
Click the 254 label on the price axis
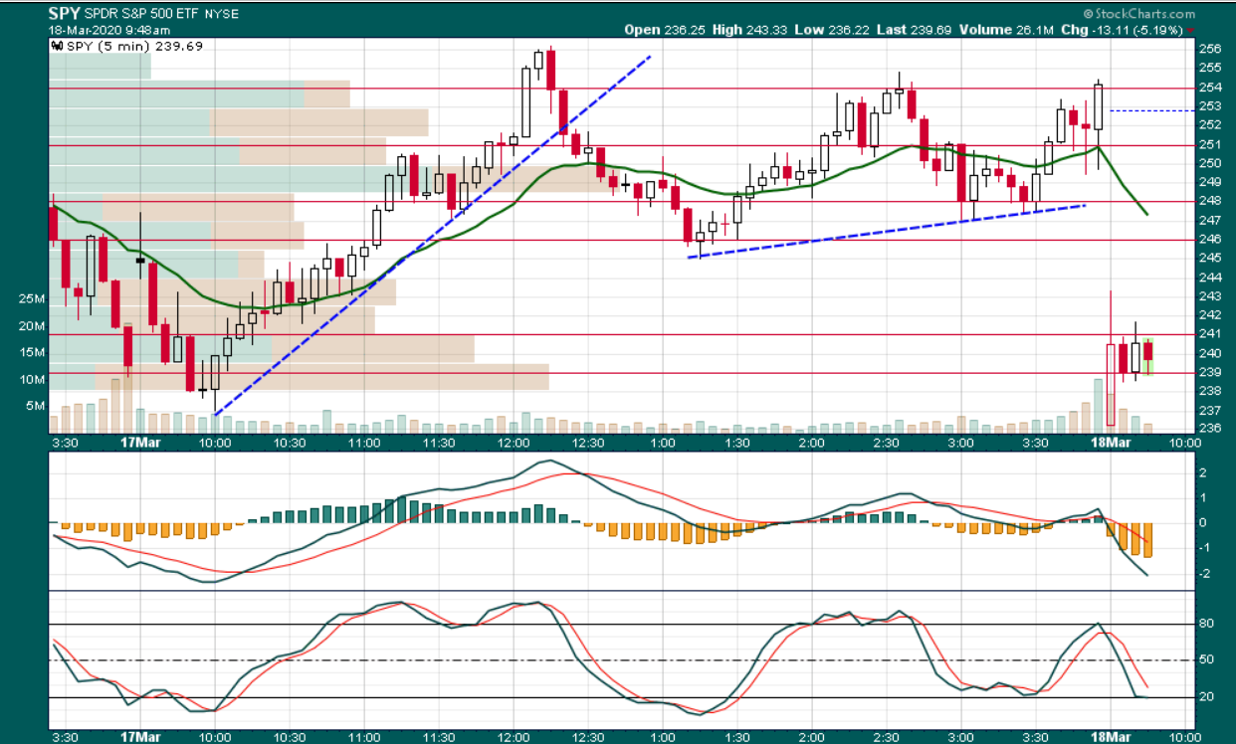click(x=1209, y=87)
